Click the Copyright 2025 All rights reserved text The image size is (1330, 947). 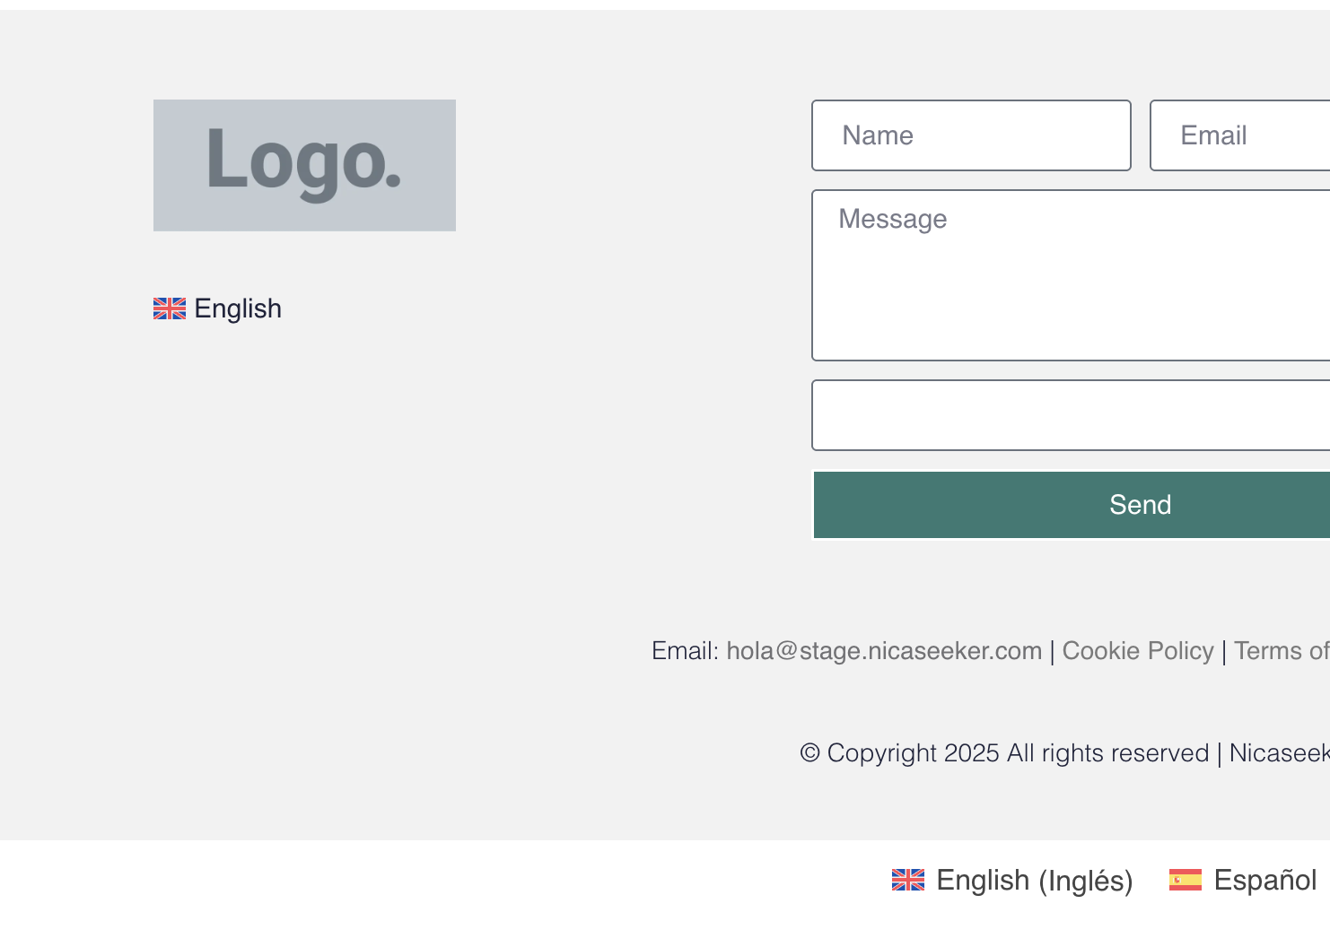pyautogui.click(x=1018, y=753)
